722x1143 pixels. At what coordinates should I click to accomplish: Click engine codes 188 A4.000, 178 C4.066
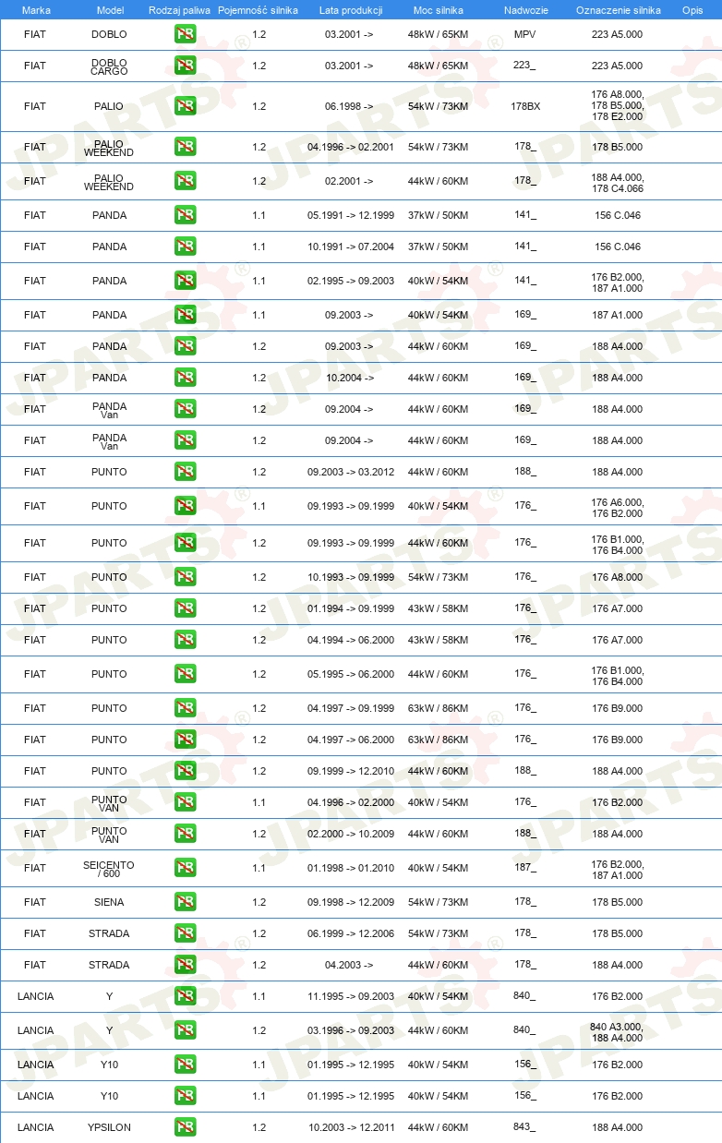[x=618, y=182]
